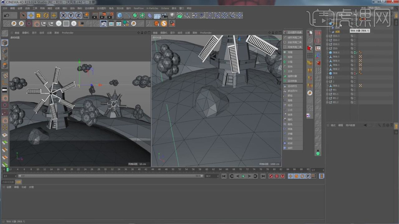Activate the Rotate tool
399x224 pixels.
(46, 15)
